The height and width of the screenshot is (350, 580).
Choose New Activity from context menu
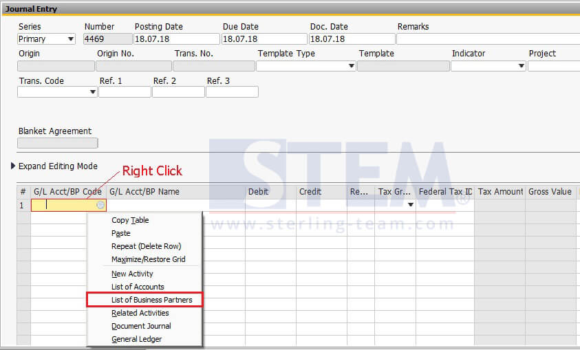click(x=132, y=274)
